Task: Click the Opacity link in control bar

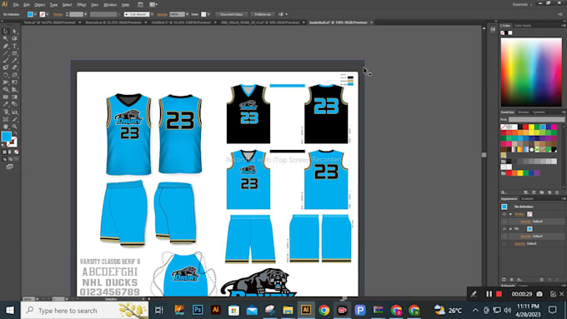Action: pyautogui.click(x=162, y=14)
